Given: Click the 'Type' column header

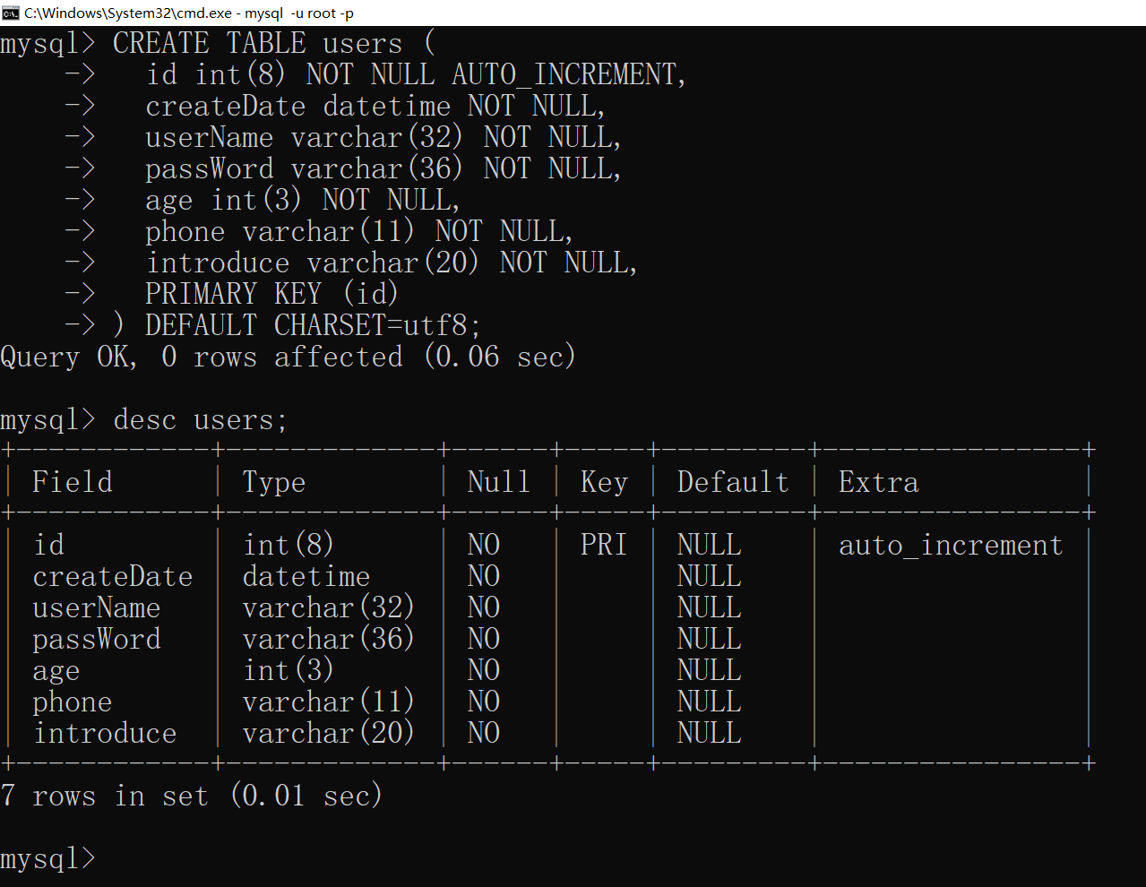Looking at the screenshot, I should (x=274, y=482).
